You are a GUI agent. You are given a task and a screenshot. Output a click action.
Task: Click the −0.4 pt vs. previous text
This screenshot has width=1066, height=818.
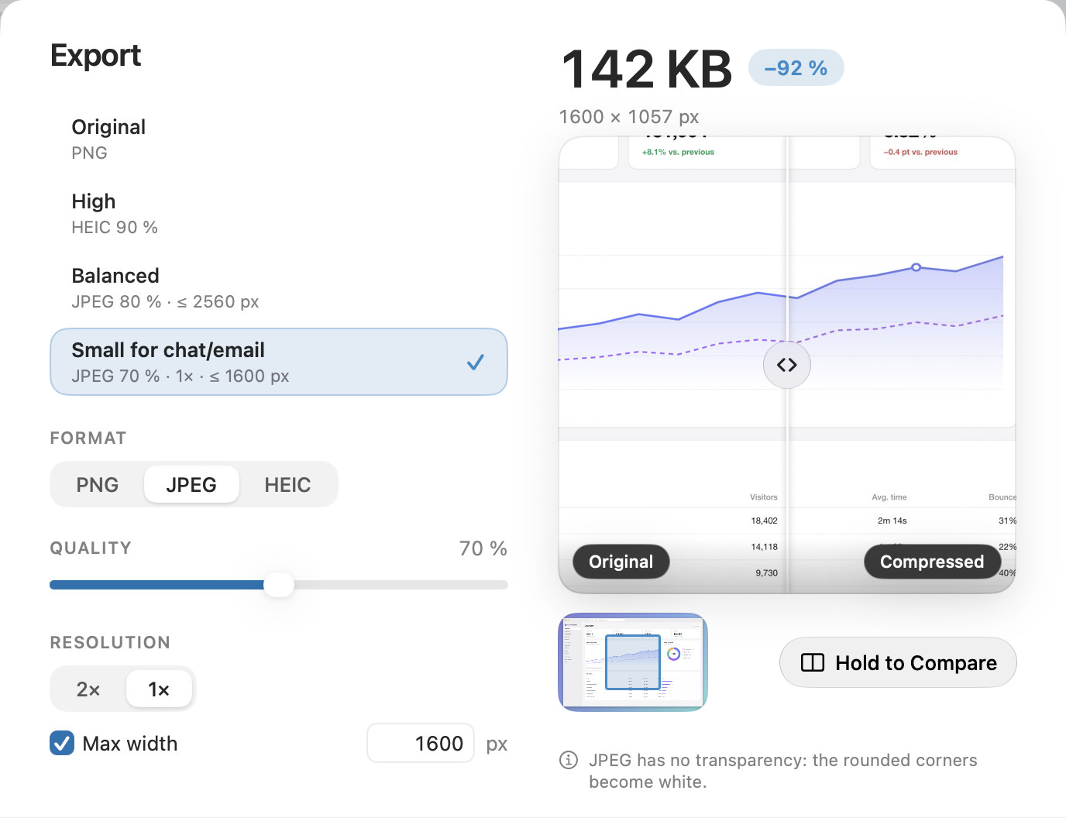tap(920, 152)
